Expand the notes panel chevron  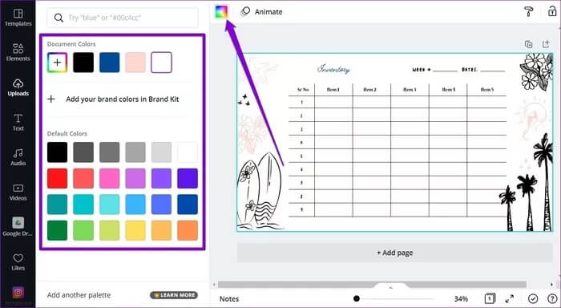pos(391,288)
